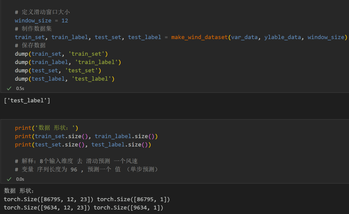
Task: Click the green success checkmark beside 0.0s
Action: 9,179
